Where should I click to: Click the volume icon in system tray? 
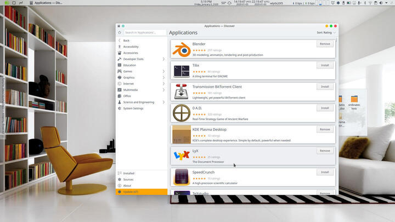coord(381,3)
